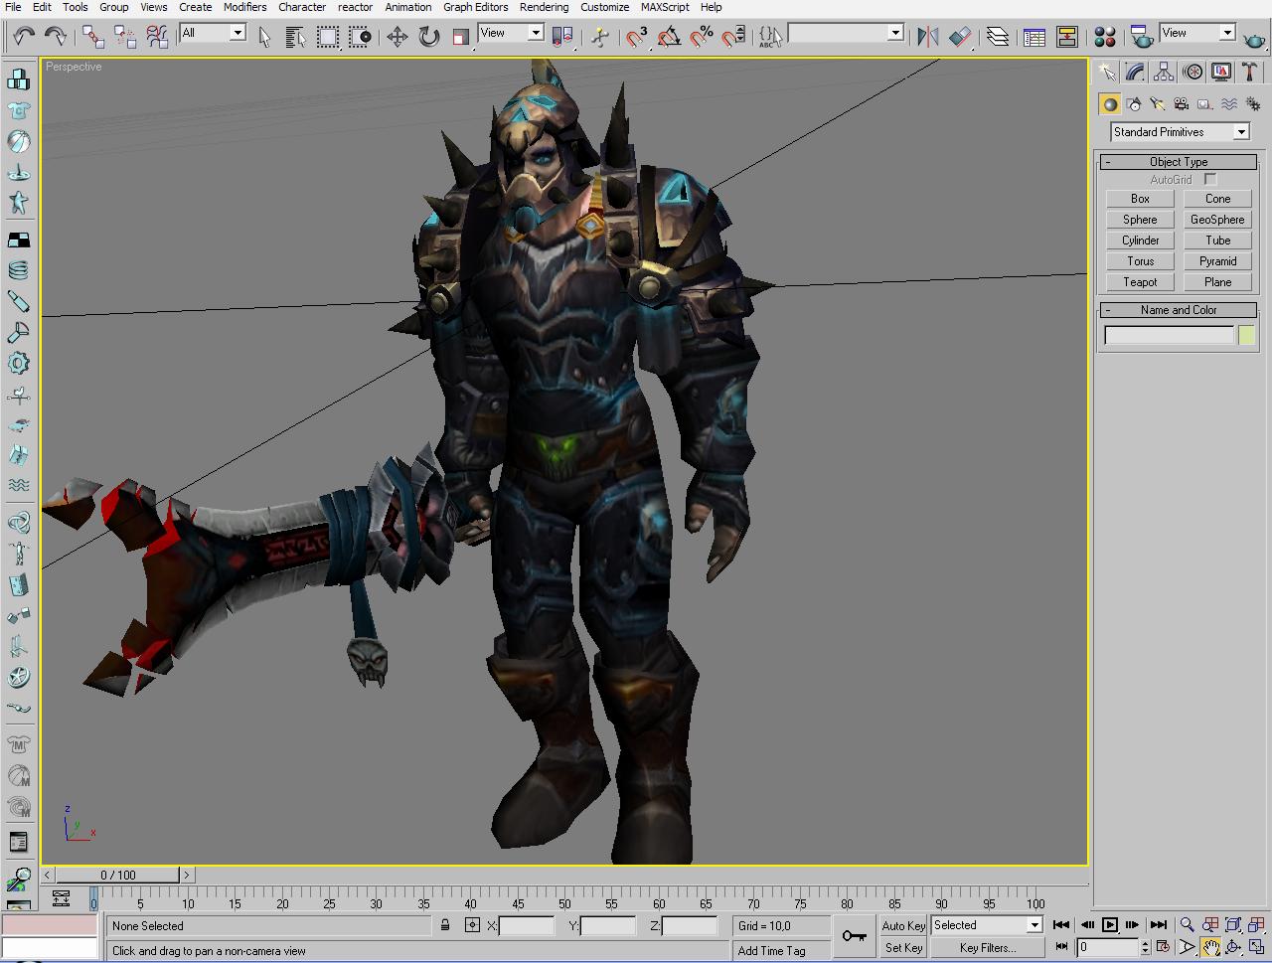This screenshot has height=963, width=1272.
Task: Click the 0 / 100 time slider
Action: click(x=118, y=876)
